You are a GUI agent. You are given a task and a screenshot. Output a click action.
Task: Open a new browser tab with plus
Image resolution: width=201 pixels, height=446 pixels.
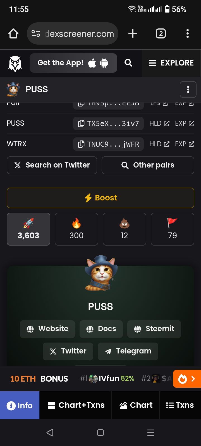point(133,34)
